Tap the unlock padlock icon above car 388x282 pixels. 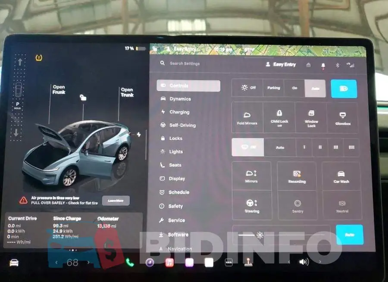83,97
